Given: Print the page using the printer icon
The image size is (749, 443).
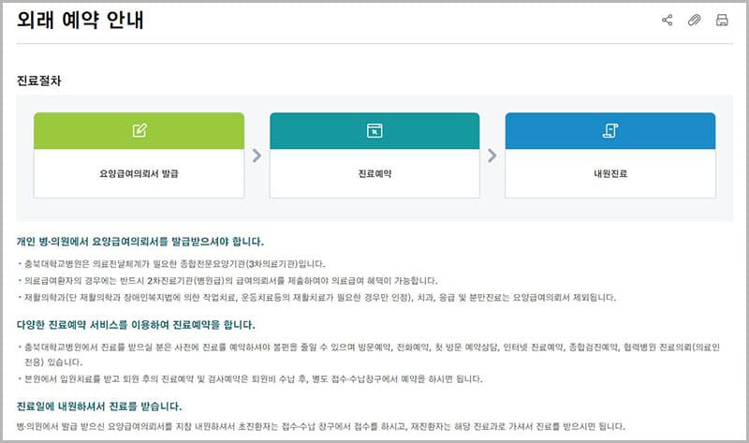Looking at the screenshot, I should 722,21.
